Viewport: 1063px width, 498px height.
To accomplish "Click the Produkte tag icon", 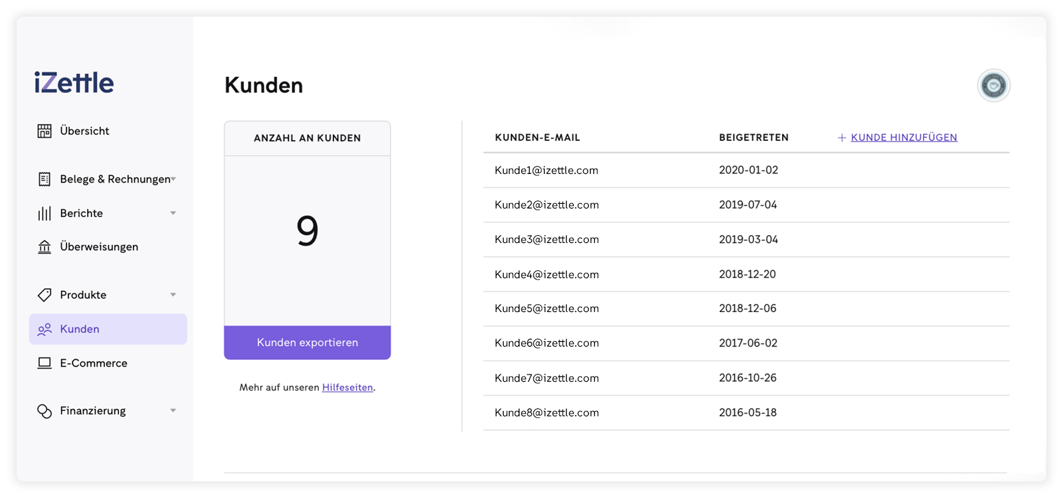I will coord(45,295).
